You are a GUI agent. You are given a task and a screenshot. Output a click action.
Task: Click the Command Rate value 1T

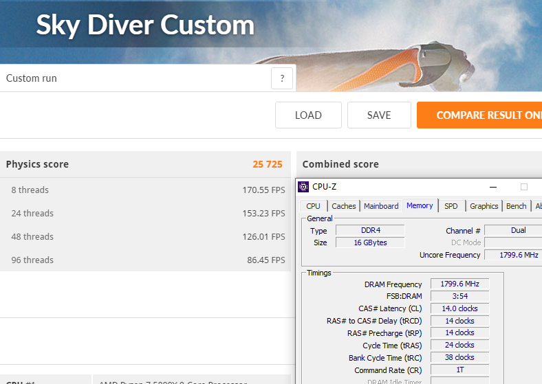click(459, 370)
